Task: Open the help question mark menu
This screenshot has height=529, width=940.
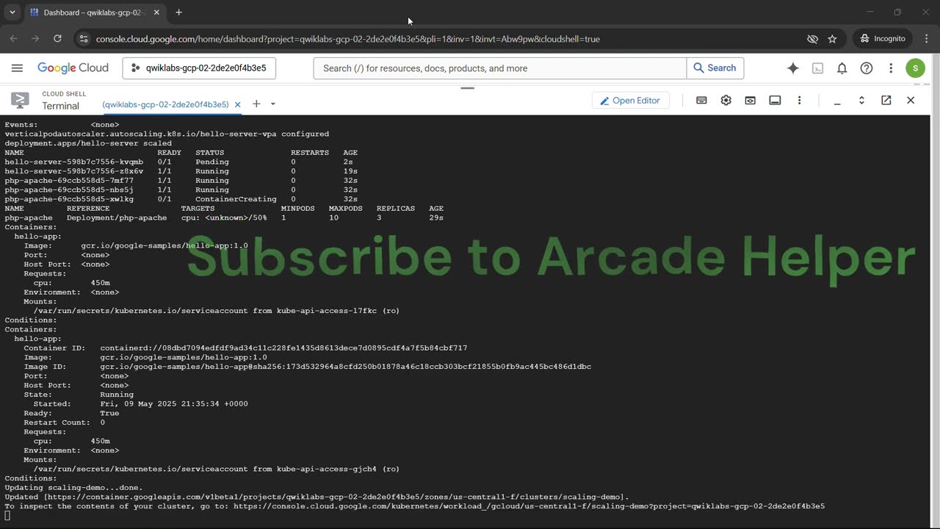Action: click(867, 68)
